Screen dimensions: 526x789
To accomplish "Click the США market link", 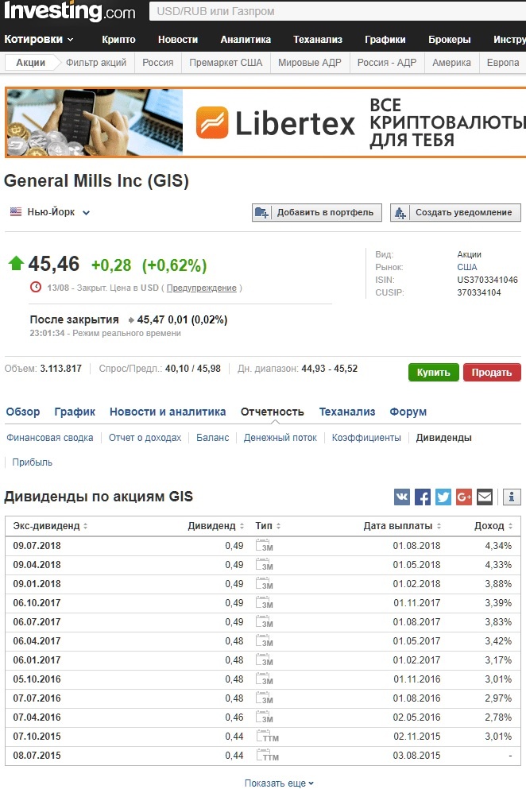I will [x=466, y=267].
